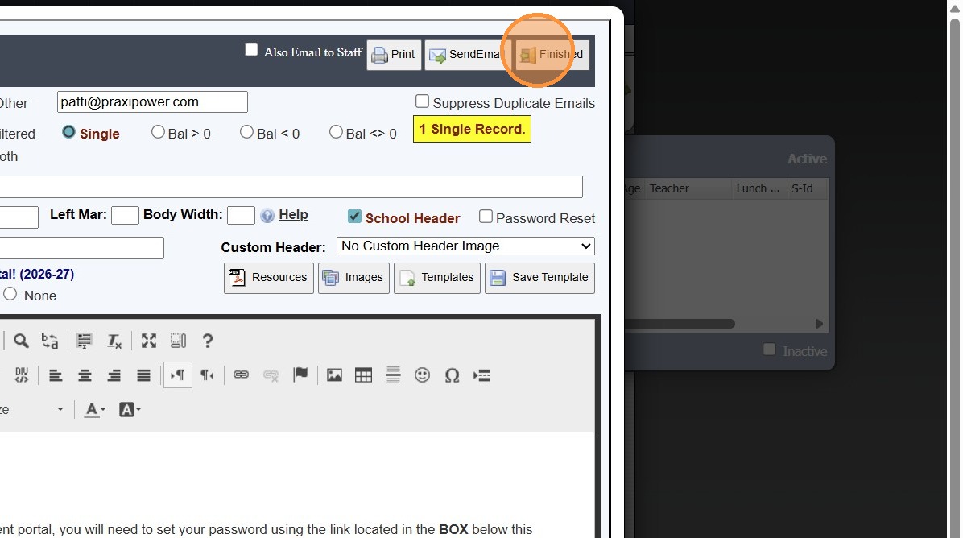963x538 pixels.
Task: Click the SendEmail button
Action: coord(467,55)
